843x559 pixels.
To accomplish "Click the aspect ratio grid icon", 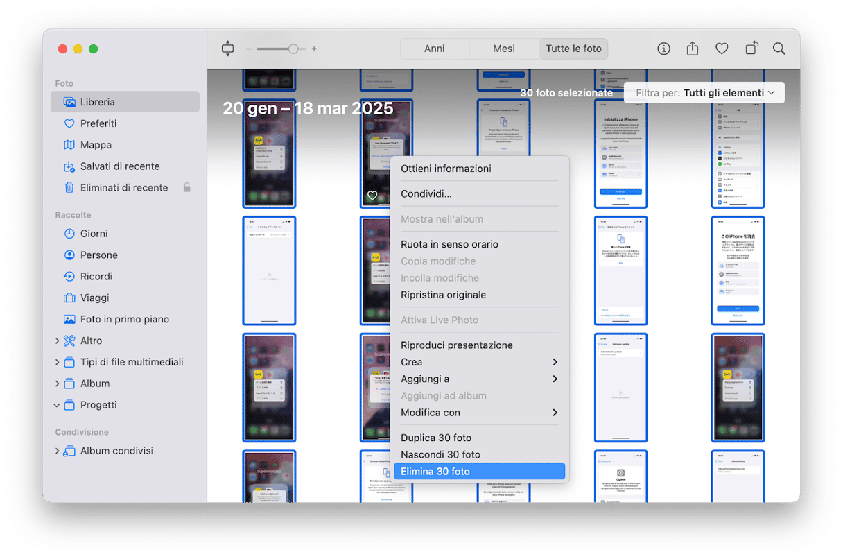I will [x=228, y=49].
